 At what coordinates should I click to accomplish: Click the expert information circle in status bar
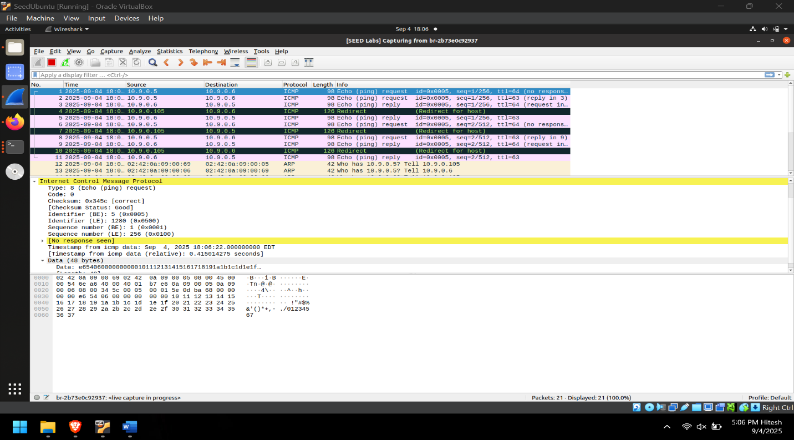(x=37, y=397)
